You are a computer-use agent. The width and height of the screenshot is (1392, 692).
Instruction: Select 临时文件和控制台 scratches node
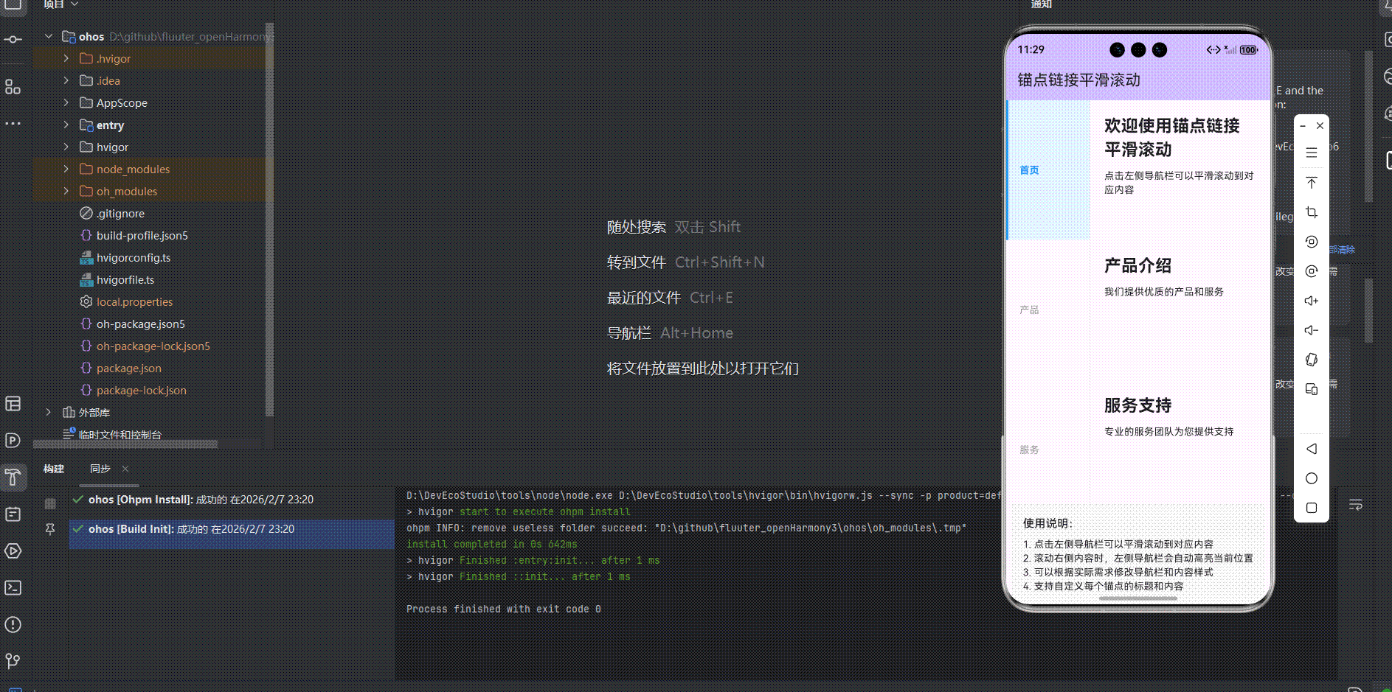coord(120,434)
